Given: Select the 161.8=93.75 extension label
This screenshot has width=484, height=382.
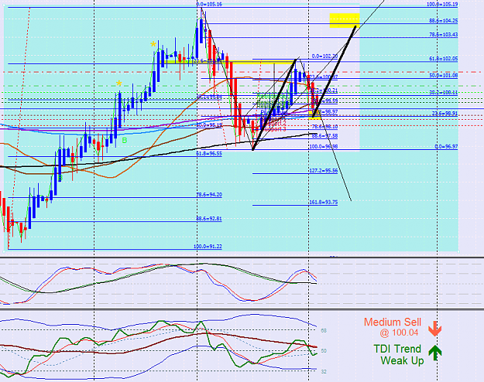Looking at the screenshot, I should (324, 203).
